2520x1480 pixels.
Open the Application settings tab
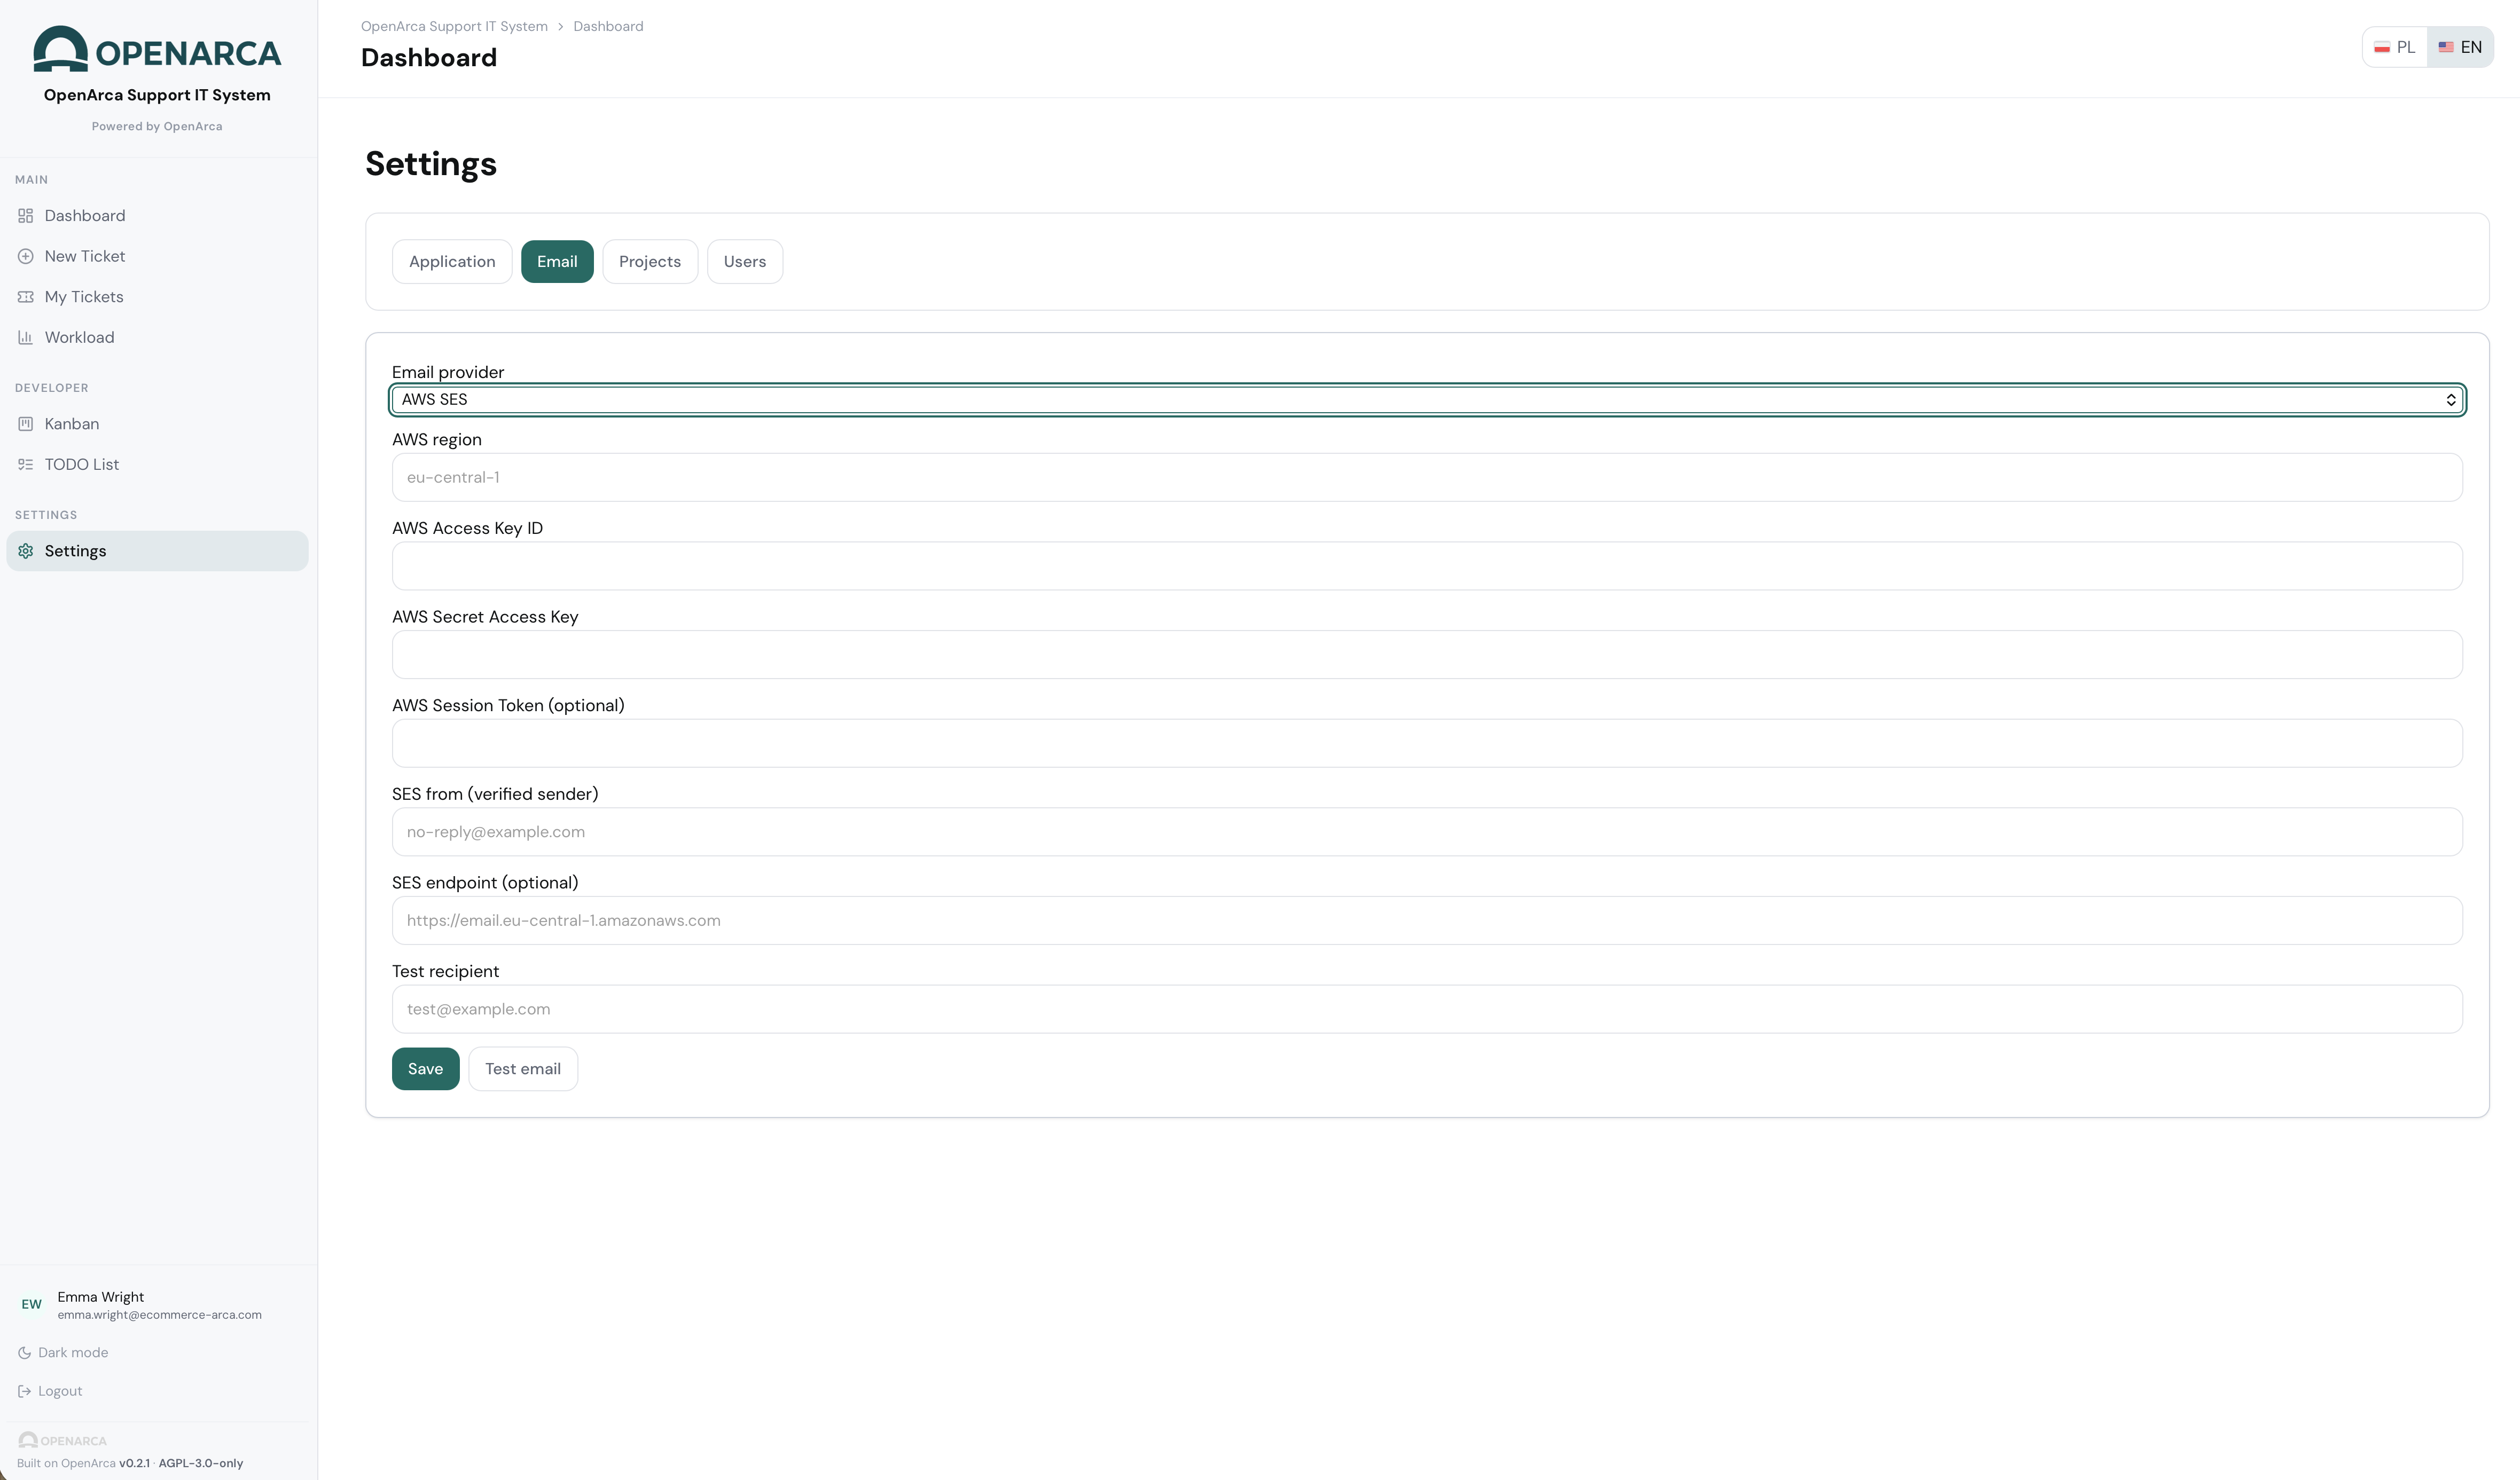click(x=452, y=261)
